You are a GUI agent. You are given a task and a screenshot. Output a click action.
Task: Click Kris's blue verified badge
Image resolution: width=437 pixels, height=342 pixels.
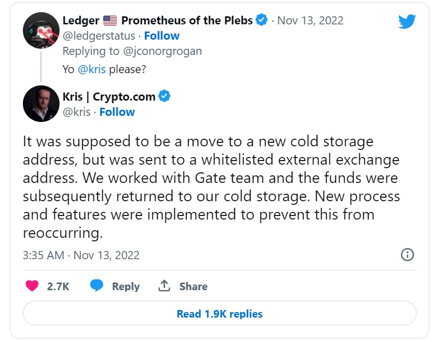(x=164, y=96)
